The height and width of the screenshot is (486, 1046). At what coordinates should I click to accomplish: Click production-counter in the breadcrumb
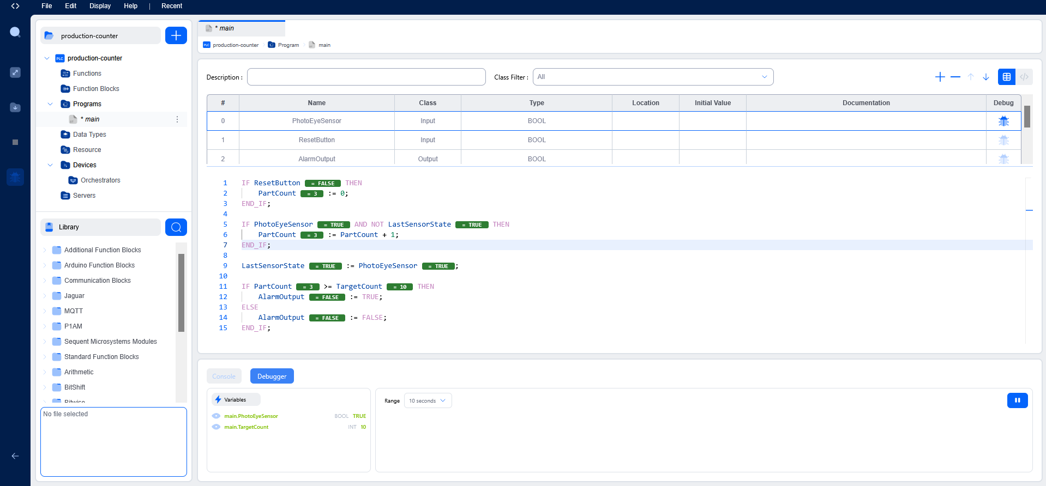pyautogui.click(x=236, y=45)
